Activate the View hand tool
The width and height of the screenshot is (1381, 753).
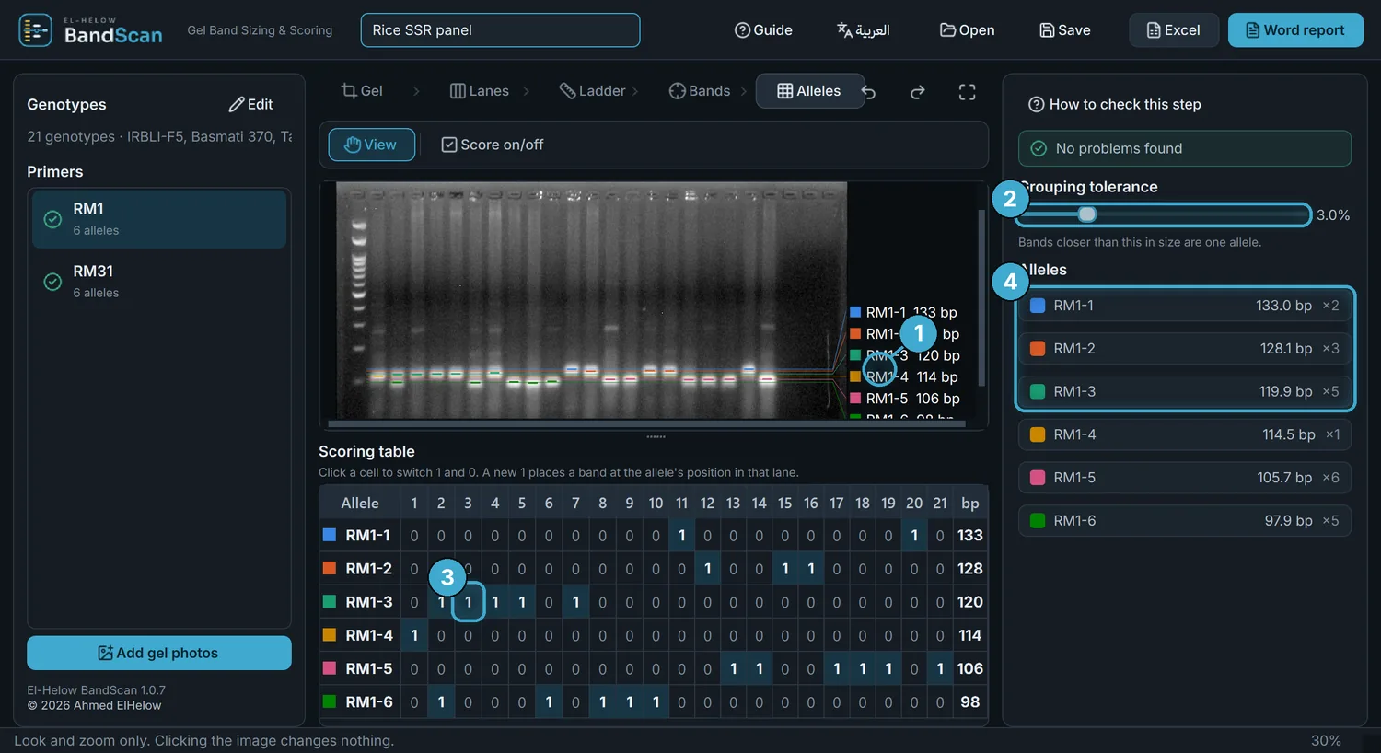(371, 145)
